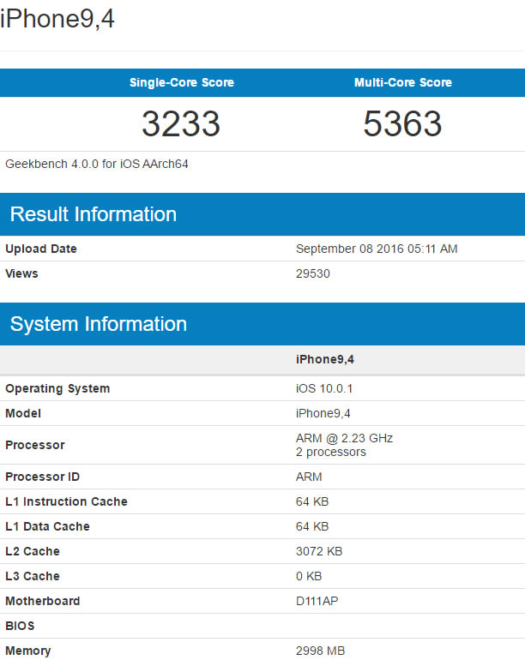Screen dimensions: 525x666
Task: Click the Memory value 2998 MB
Action: pos(321,651)
